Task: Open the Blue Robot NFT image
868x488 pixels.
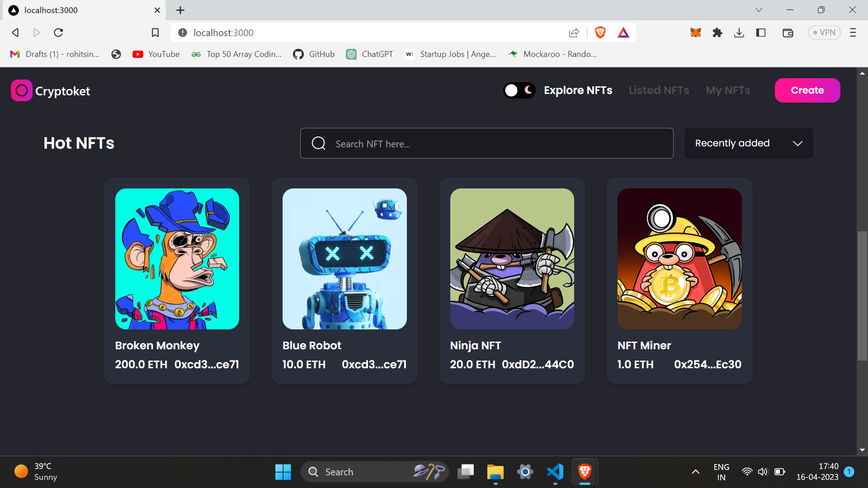Action: 344,259
